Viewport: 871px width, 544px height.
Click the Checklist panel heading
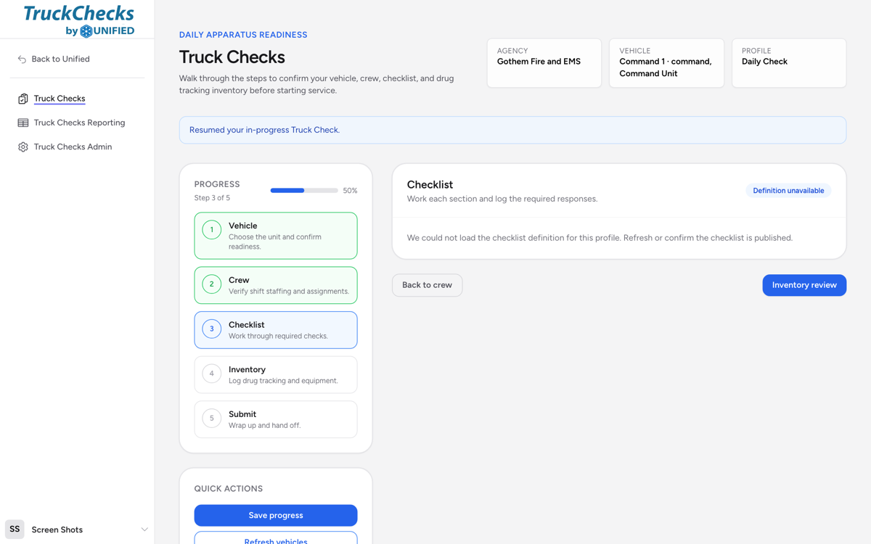tap(430, 185)
